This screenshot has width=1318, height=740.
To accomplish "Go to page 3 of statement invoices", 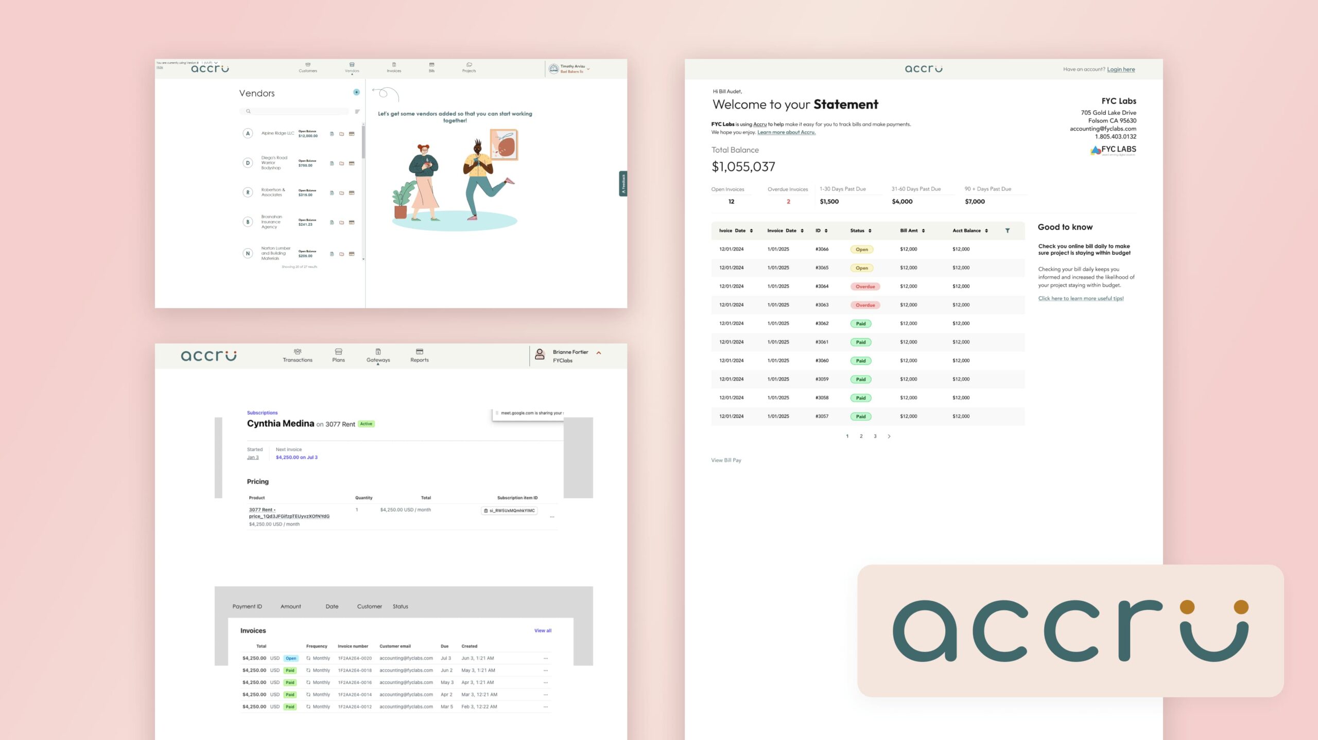I will pyautogui.click(x=875, y=436).
